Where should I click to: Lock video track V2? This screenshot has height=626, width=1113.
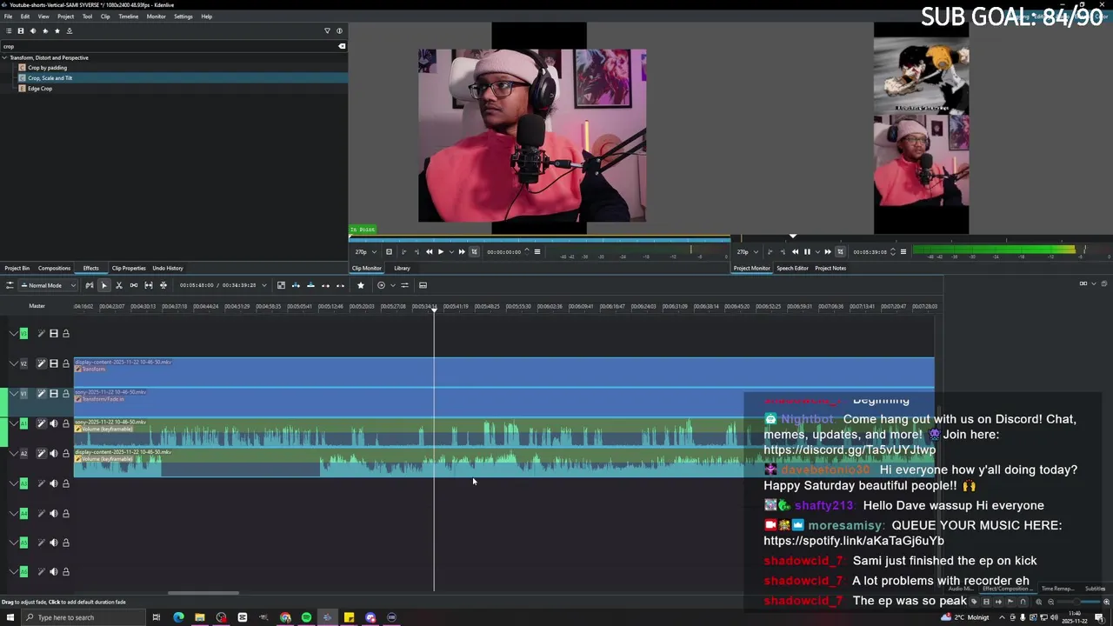click(x=65, y=363)
